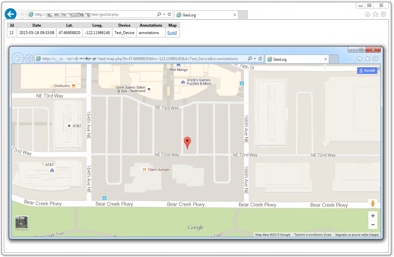Viewport: 394px width, 257px height.
Task: Maximize the map browser window
Action: click(x=361, y=50)
